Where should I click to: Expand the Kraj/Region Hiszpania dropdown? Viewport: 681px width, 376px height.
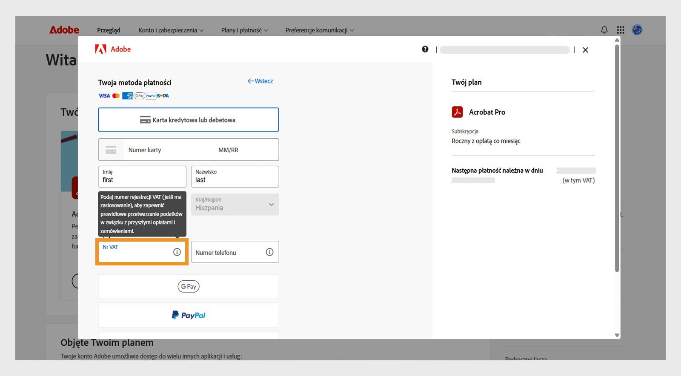tap(235, 205)
